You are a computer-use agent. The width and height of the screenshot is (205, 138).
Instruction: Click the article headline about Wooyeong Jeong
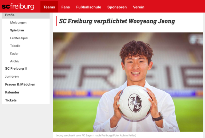117,21
